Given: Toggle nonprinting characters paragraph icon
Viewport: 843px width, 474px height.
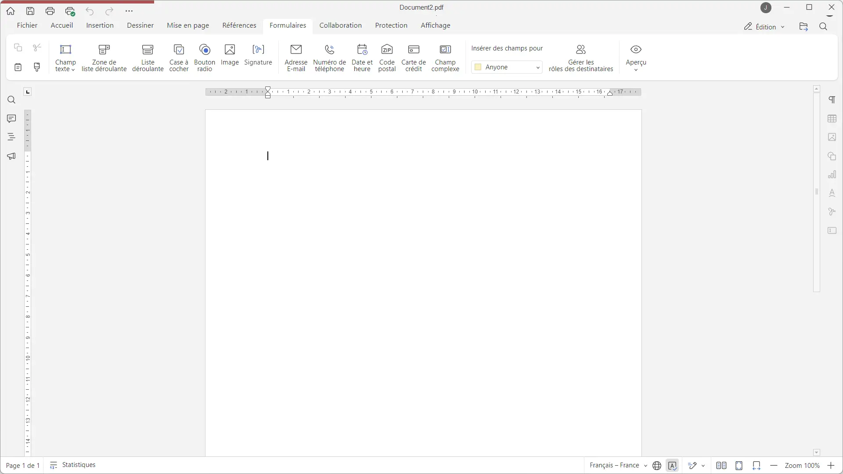Looking at the screenshot, I should [x=832, y=100].
